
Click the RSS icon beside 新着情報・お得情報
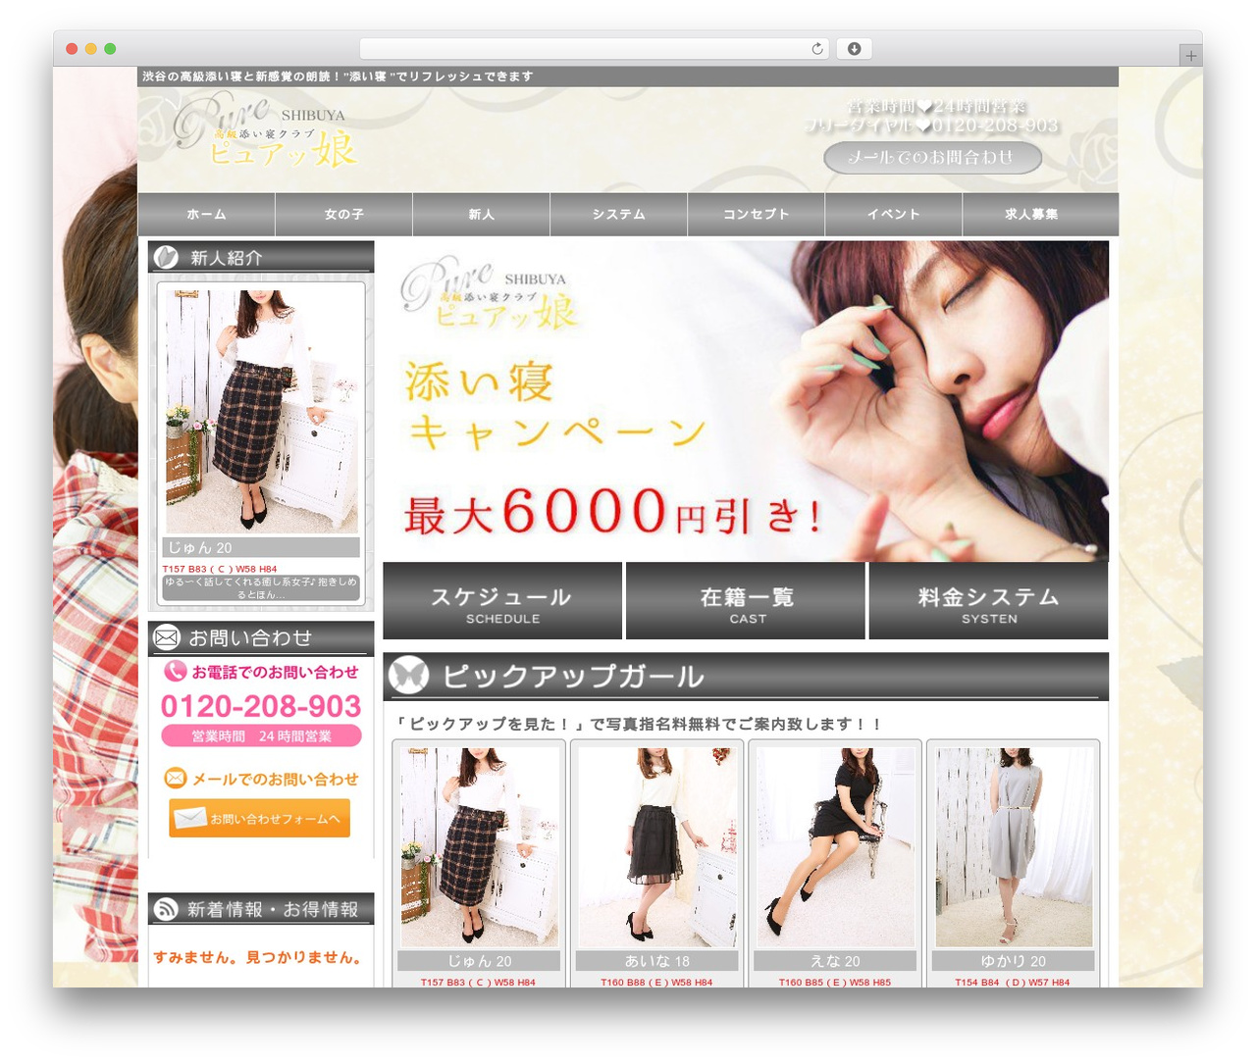click(x=166, y=910)
